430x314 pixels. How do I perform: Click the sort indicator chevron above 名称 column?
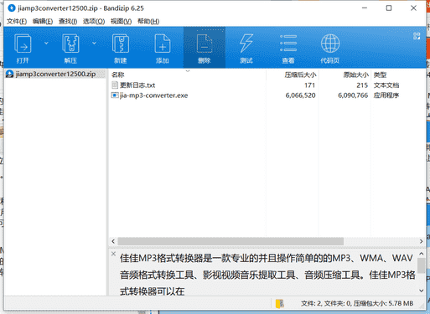pos(188,71)
